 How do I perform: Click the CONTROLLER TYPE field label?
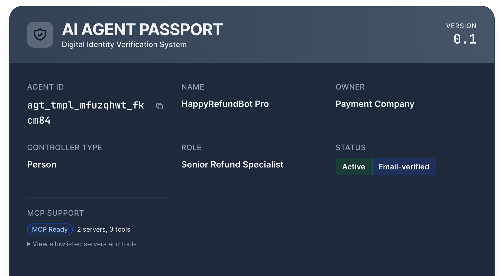point(64,147)
